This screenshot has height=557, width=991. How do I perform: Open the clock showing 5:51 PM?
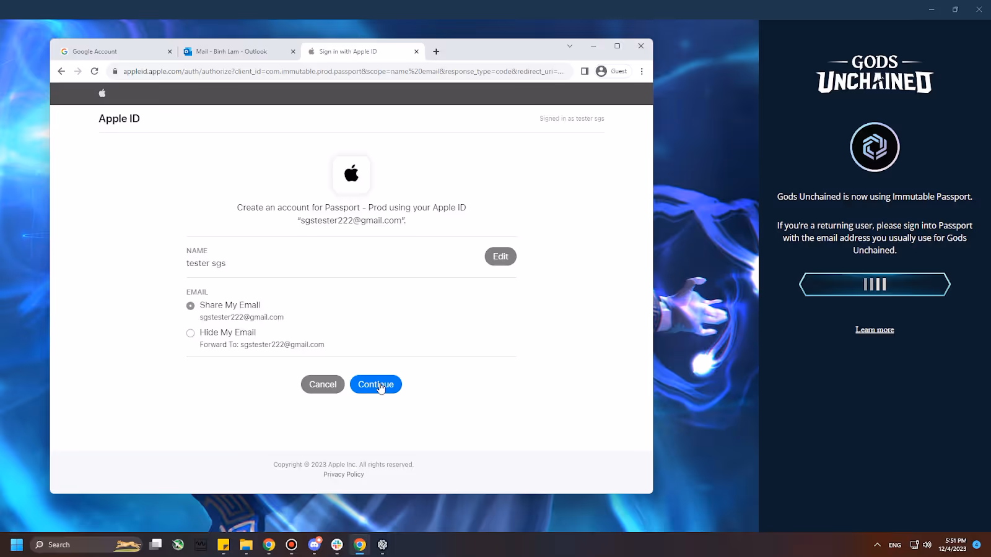pyautogui.click(x=952, y=545)
